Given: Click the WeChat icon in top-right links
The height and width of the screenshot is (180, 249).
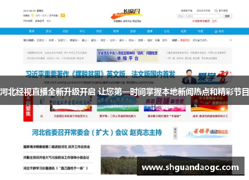Looking at the screenshot, I should click(216, 10).
